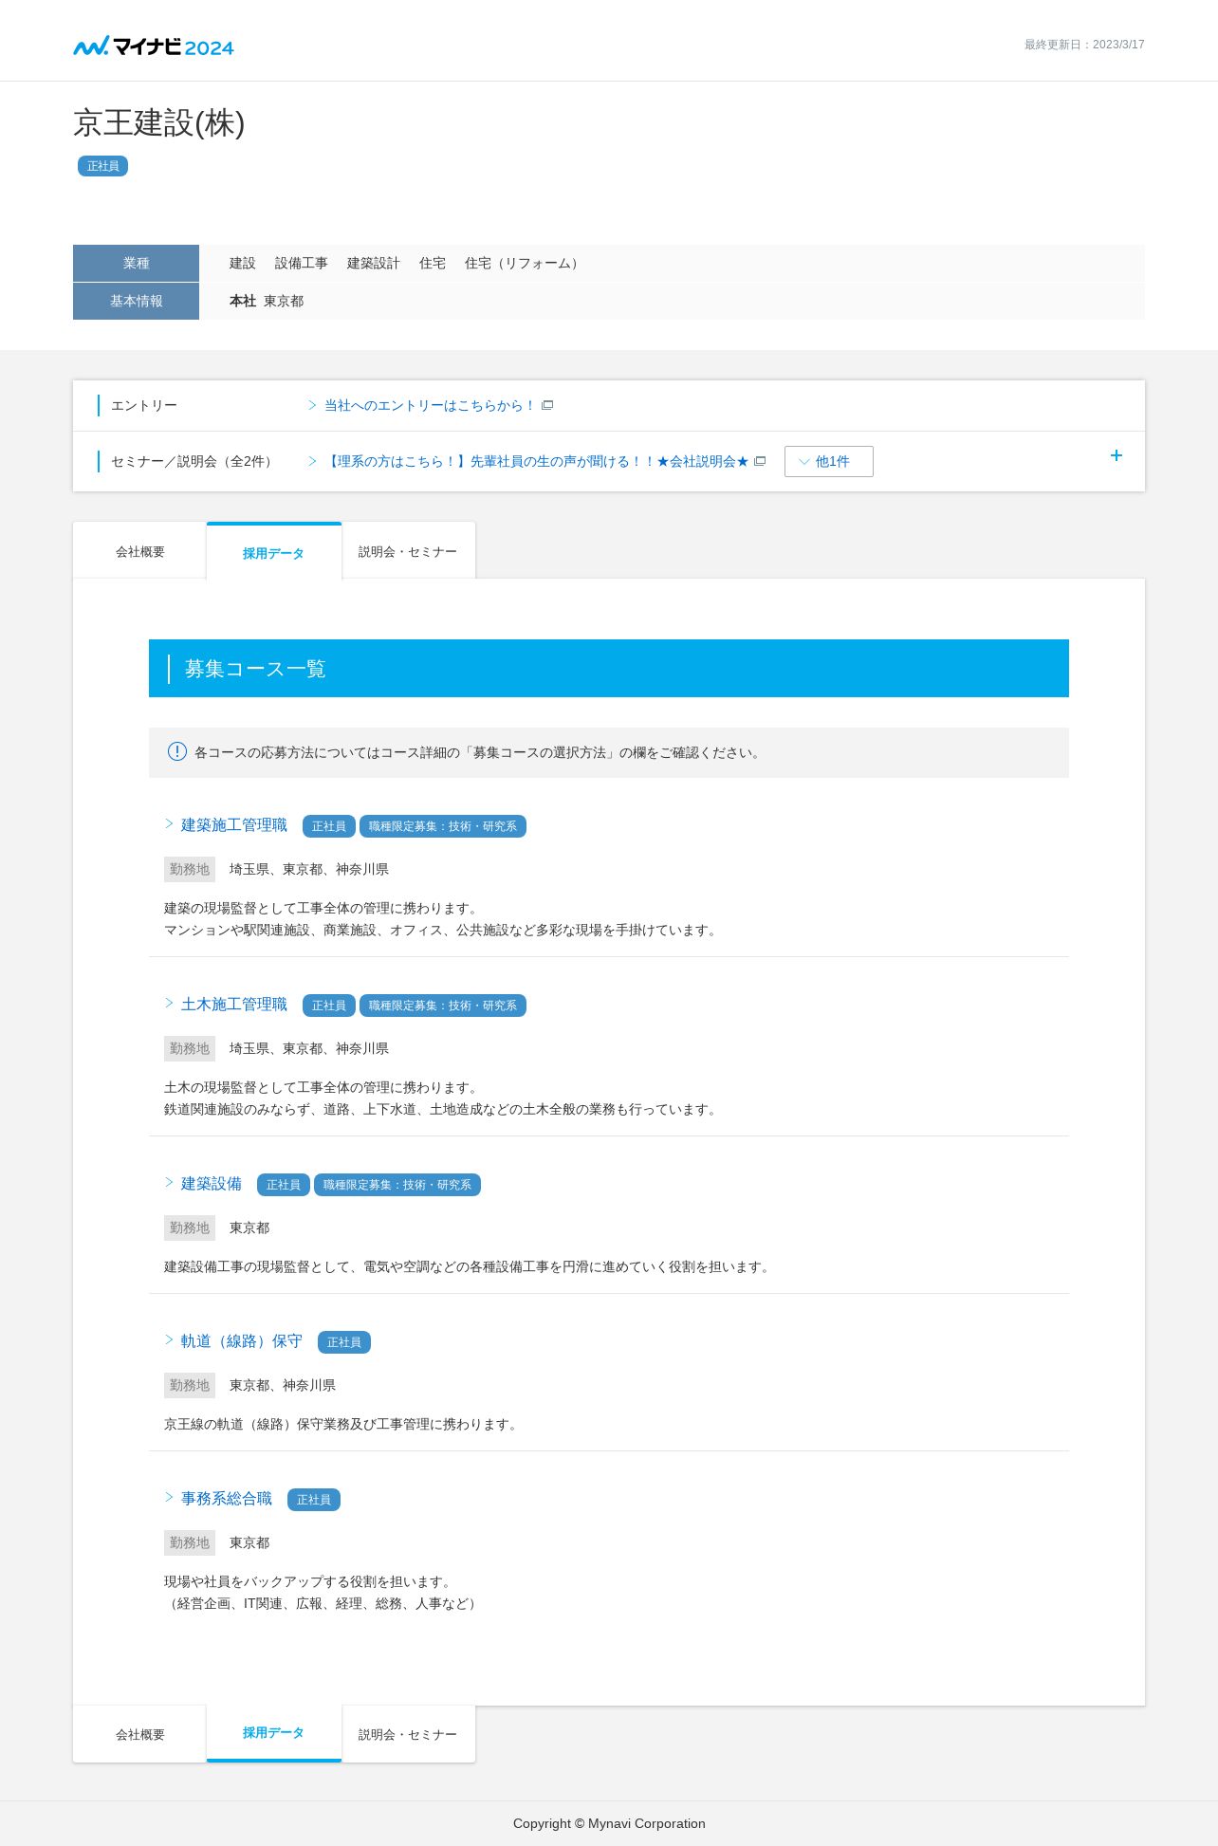The height and width of the screenshot is (1846, 1218).
Task: Open the 建築施工管理職 course link
Action: tap(234, 825)
